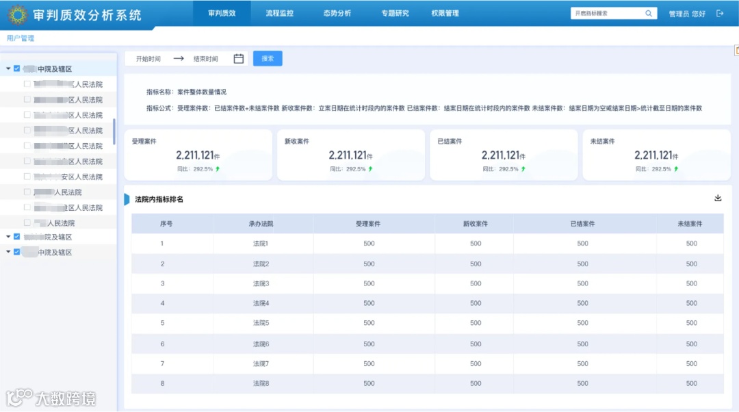This screenshot has height=412, width=739.
Task: Click the 500 新收案件 cell in 法院4 row
Action: [x=476, y=303]
